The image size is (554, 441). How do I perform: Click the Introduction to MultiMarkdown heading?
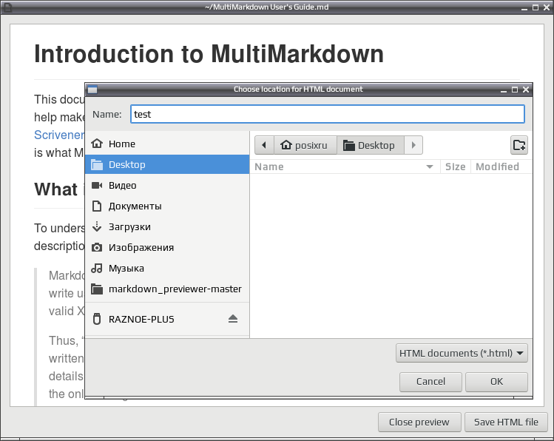point(209,54)
